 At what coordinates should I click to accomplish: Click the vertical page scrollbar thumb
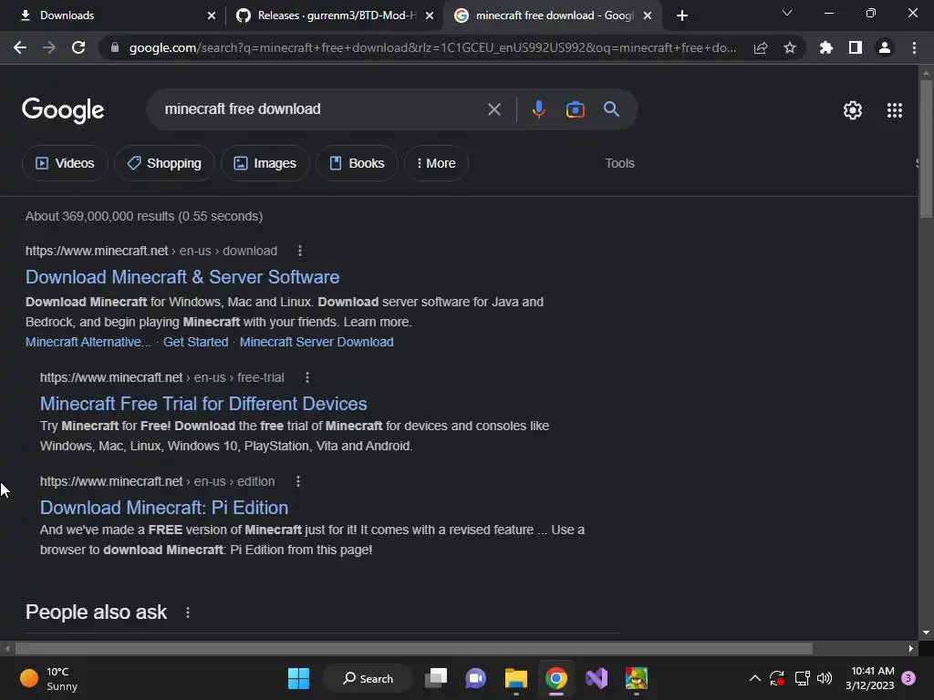point(926,149)
